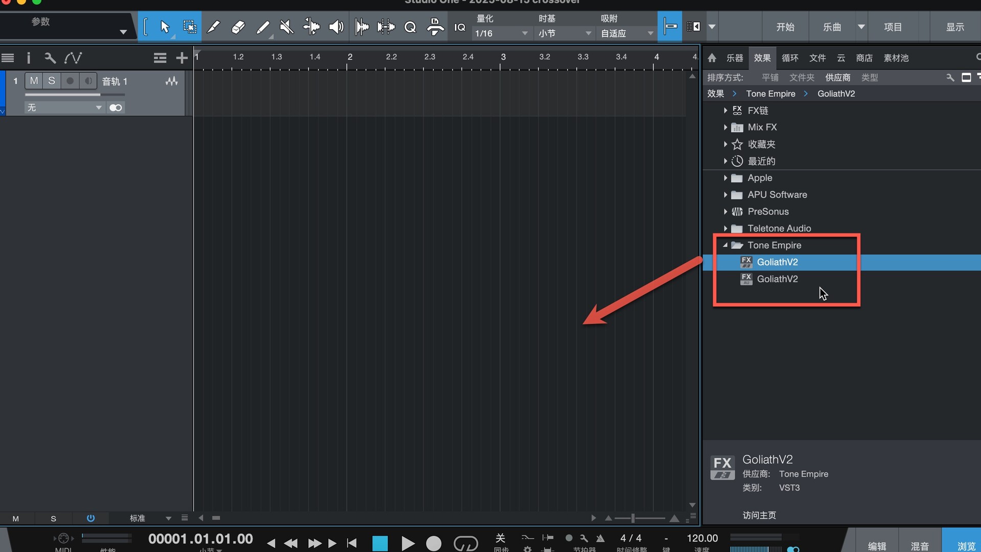This screenshot has width=981, height=552.
Task: Expand the APU Software folder
Action: 725,195
